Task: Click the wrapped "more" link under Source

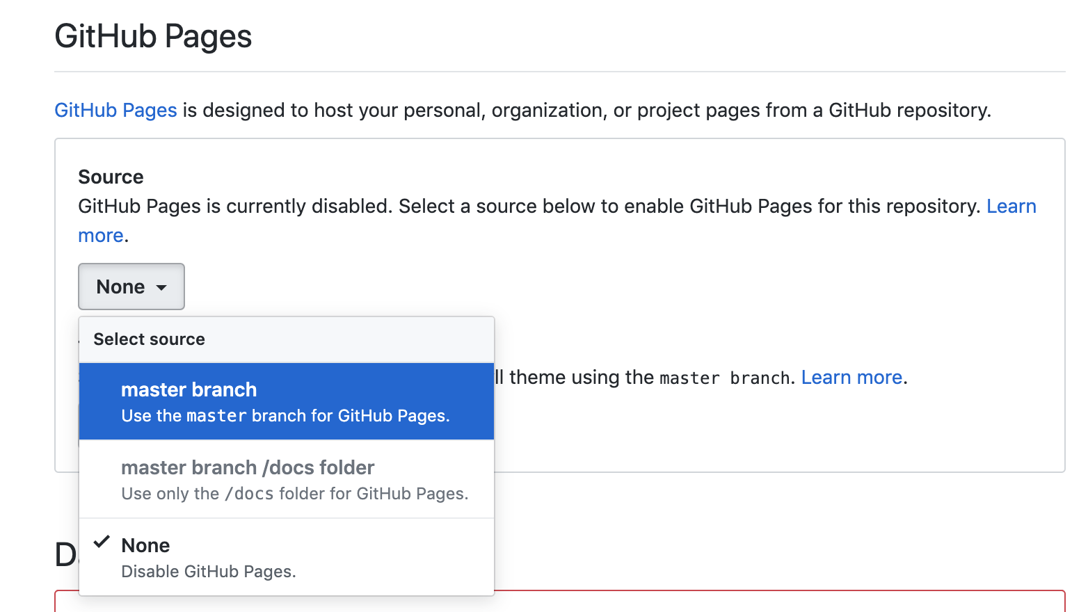Action: coord(100,236)
